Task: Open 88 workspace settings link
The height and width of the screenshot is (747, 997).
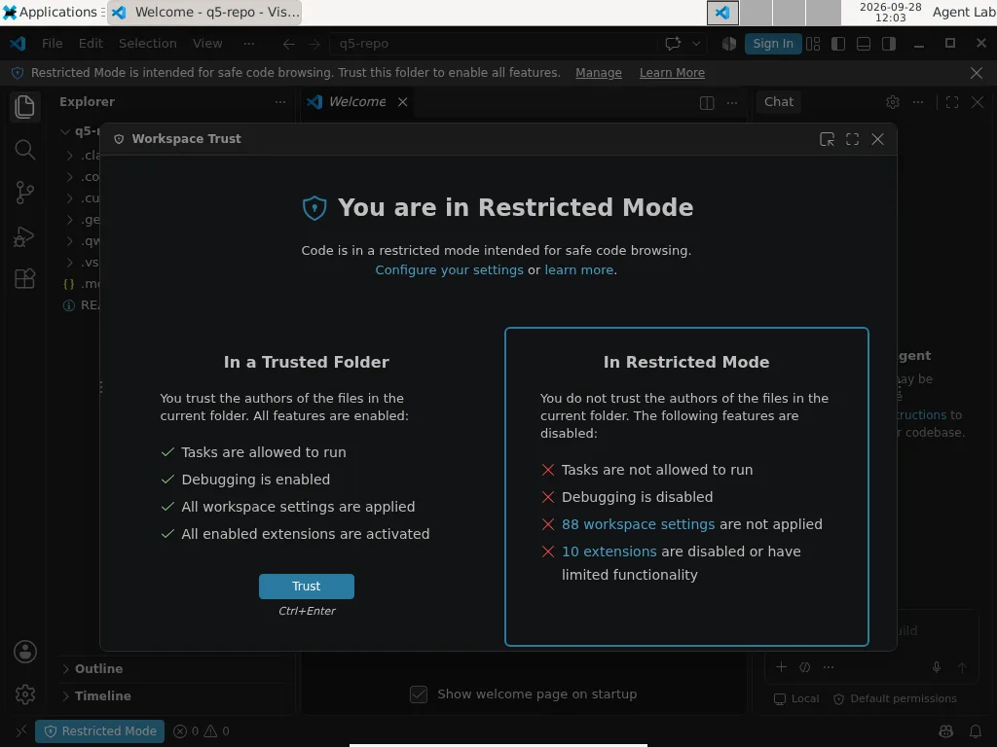Action: click(639, 524)
